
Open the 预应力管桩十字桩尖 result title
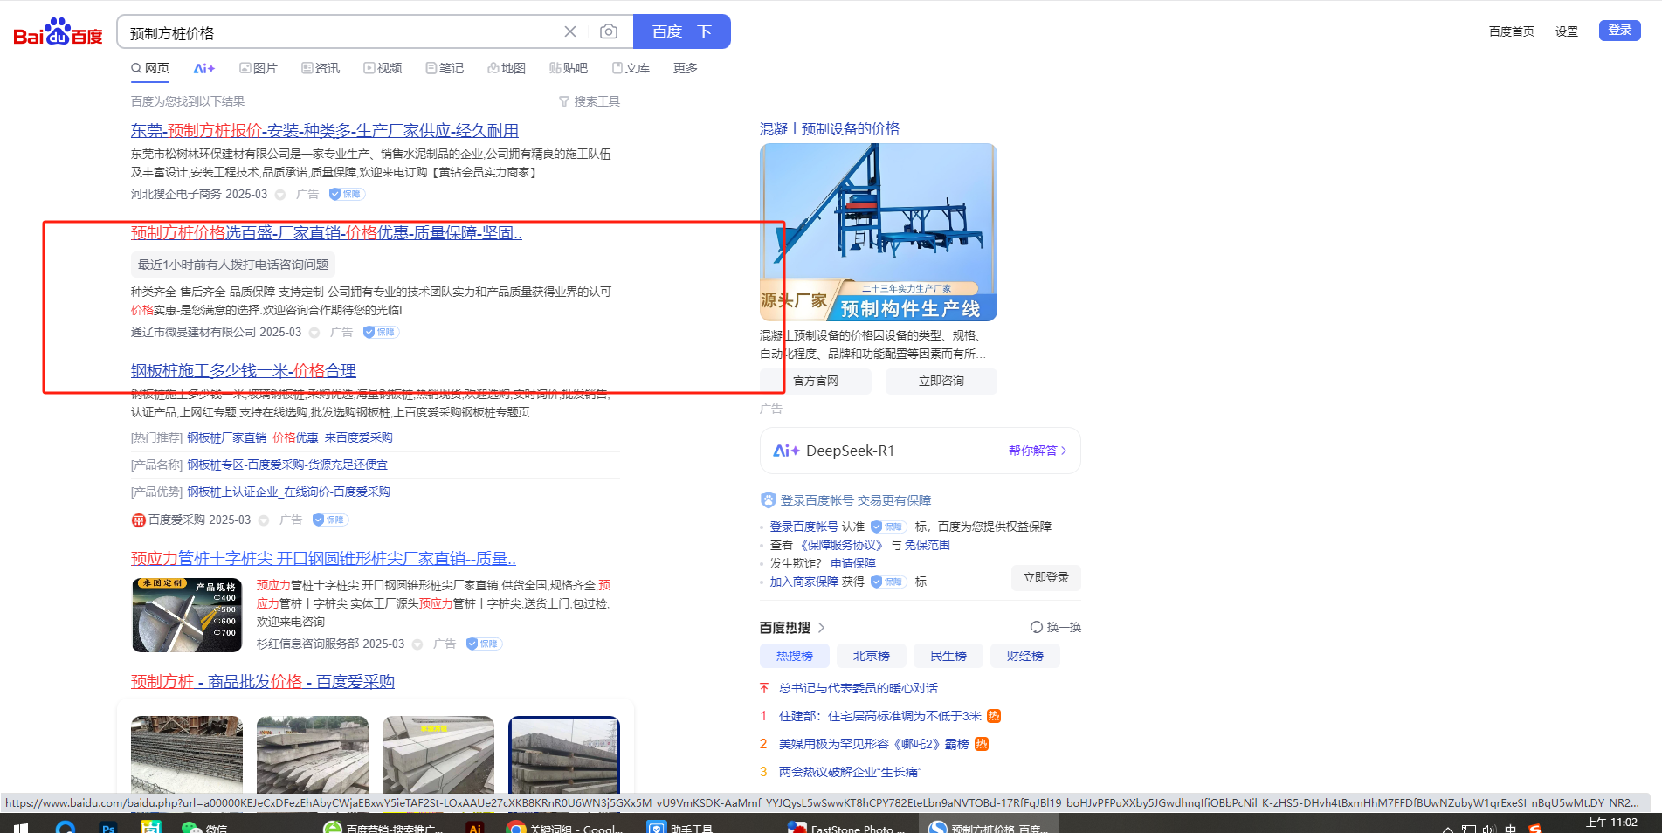(323, 559)
